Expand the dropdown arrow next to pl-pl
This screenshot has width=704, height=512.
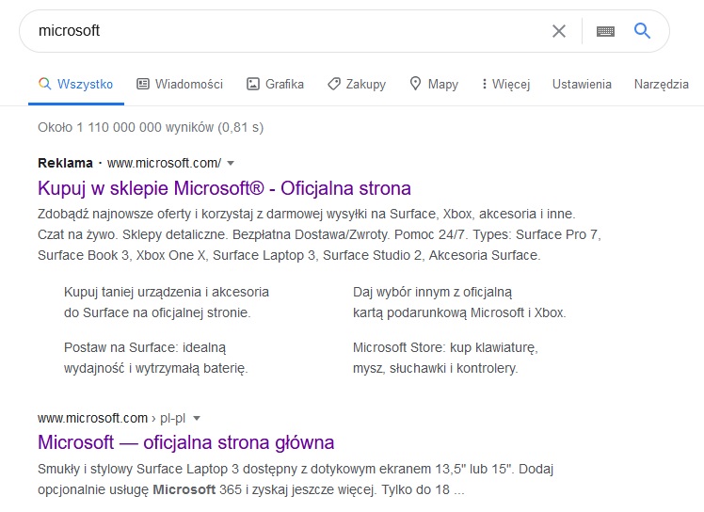point(196,418)
